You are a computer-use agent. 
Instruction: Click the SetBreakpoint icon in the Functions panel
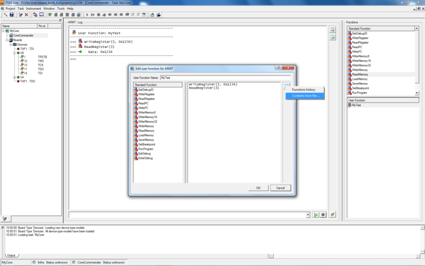pos(349,88)
